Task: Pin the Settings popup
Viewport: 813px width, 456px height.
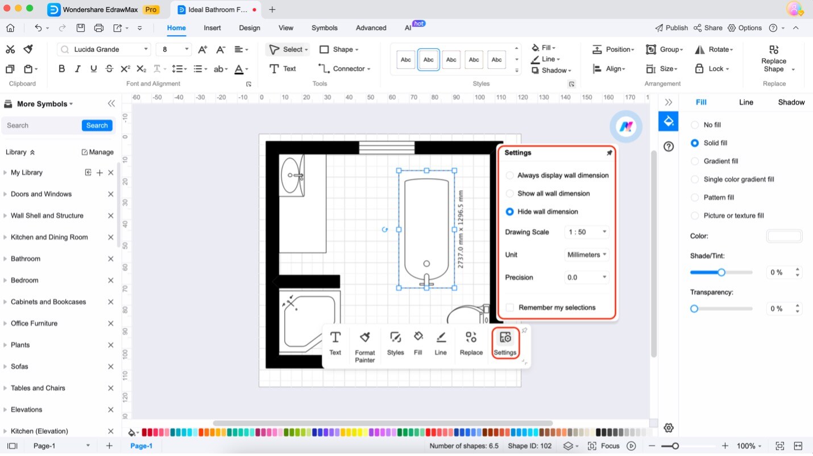Action: [609, 153]
